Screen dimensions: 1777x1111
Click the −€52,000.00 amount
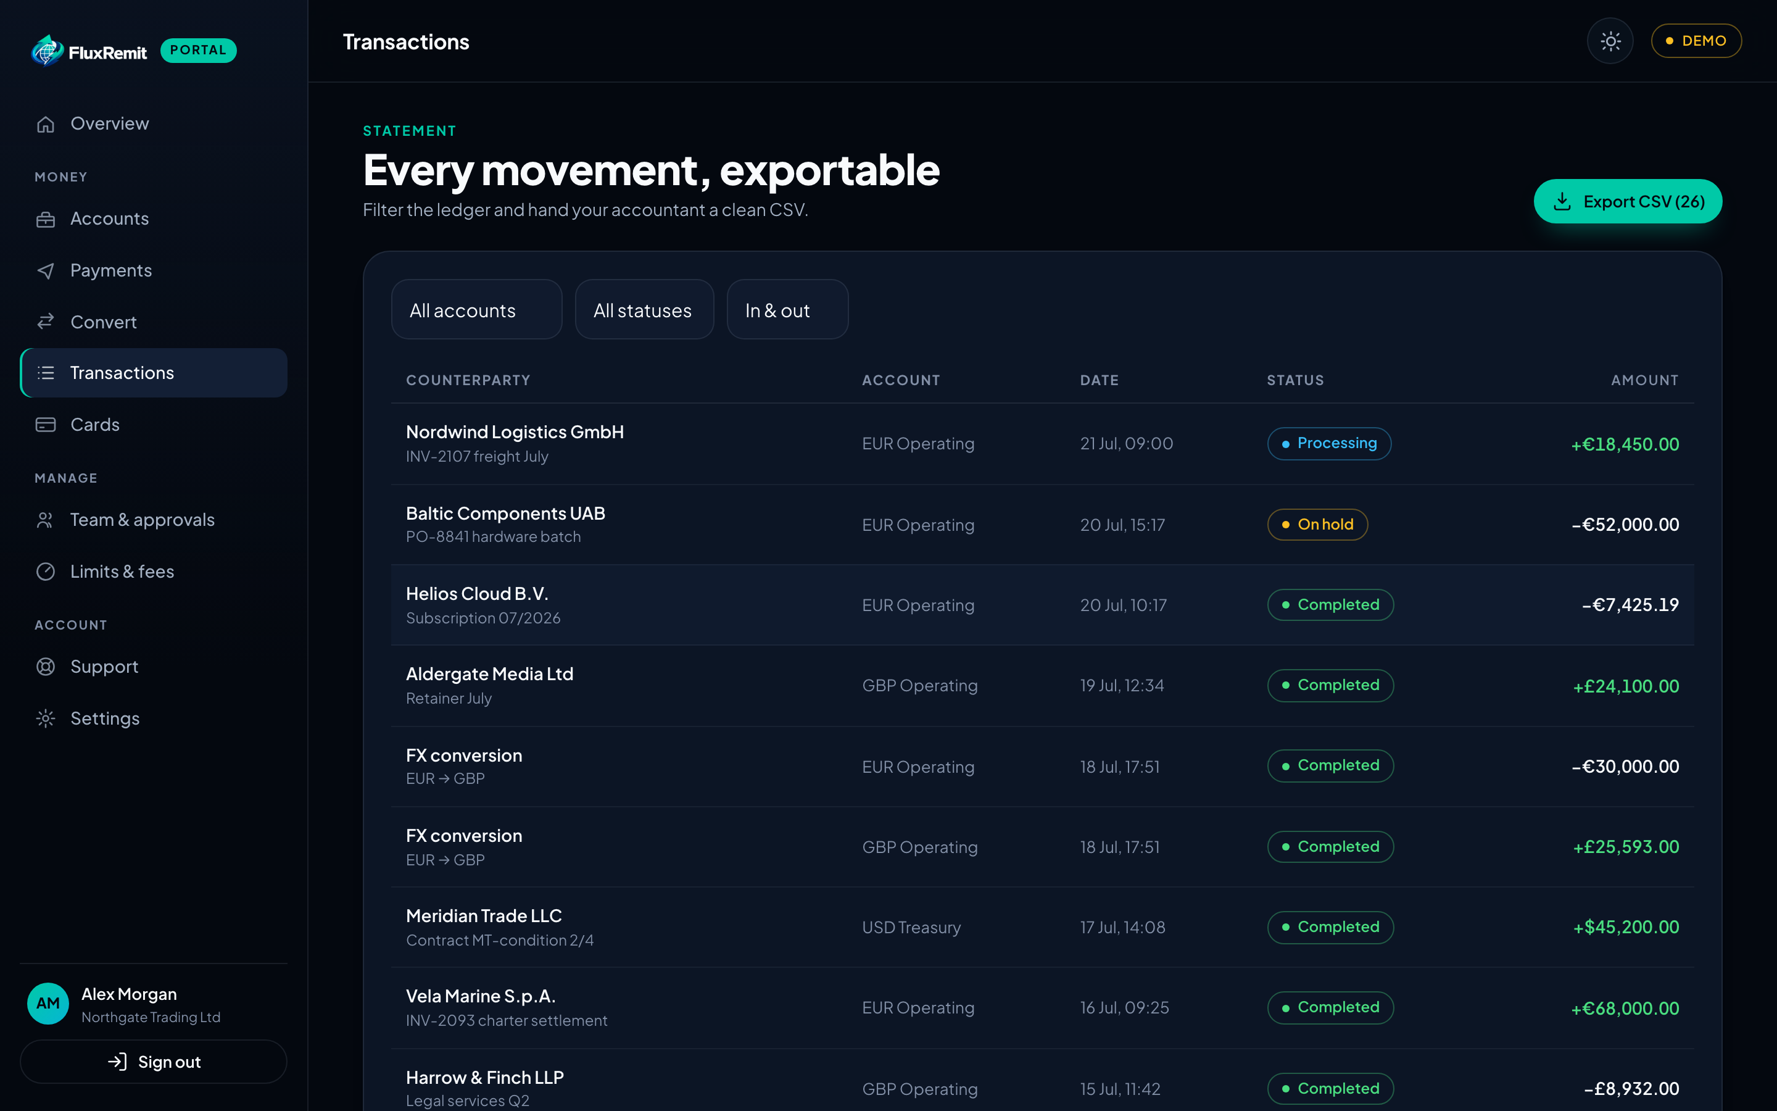pos(1624,525)
